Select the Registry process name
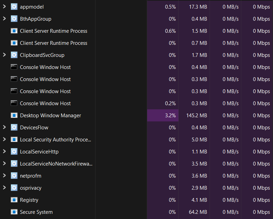This screenshot has width=273, height=219. tap(29, 200)
